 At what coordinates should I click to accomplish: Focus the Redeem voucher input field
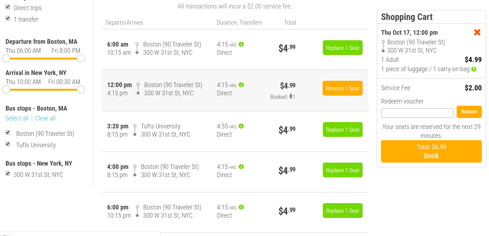417,113
